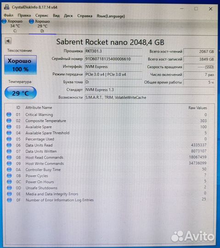This screenshot has width=220, height=248.
Task: Close the CrystalDiskInfo window
Action: [210, 9]
